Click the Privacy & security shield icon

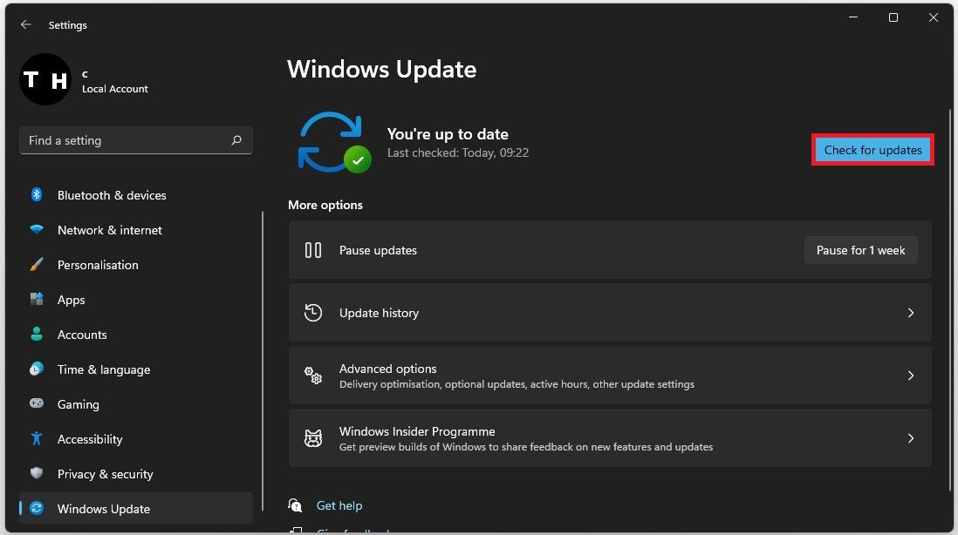(37, 474)
